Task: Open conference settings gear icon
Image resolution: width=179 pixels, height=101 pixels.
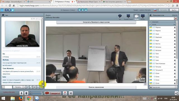Action: point(79,10)
